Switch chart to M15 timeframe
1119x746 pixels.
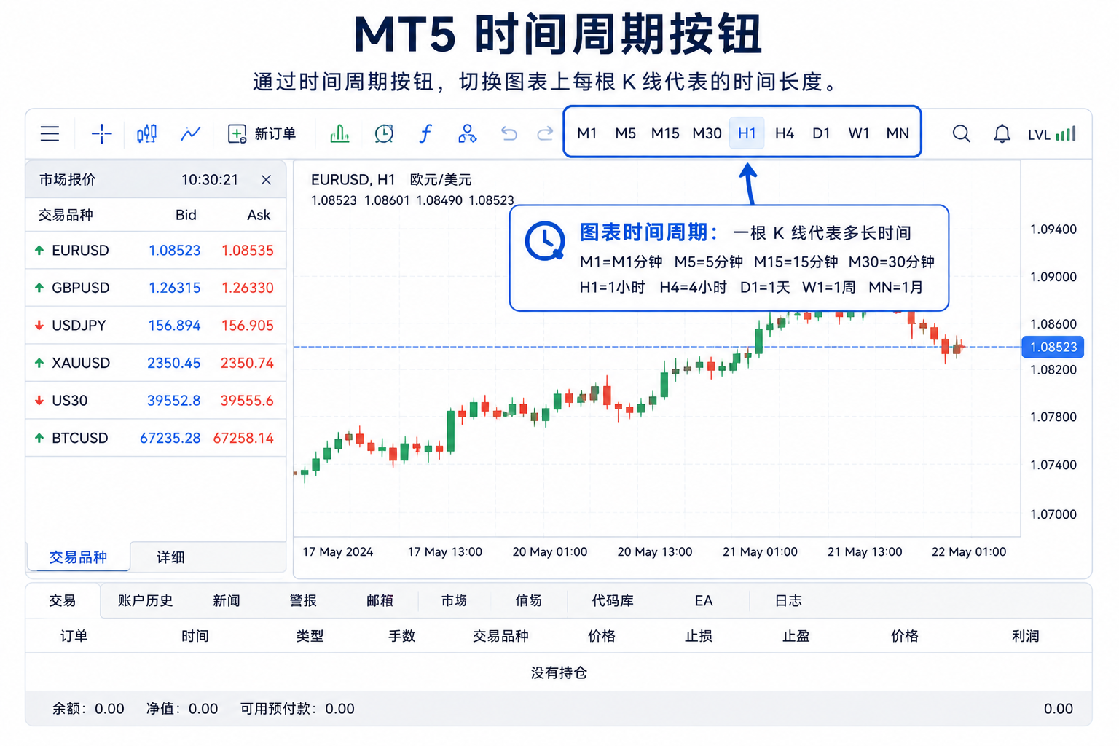coord(665,133)
